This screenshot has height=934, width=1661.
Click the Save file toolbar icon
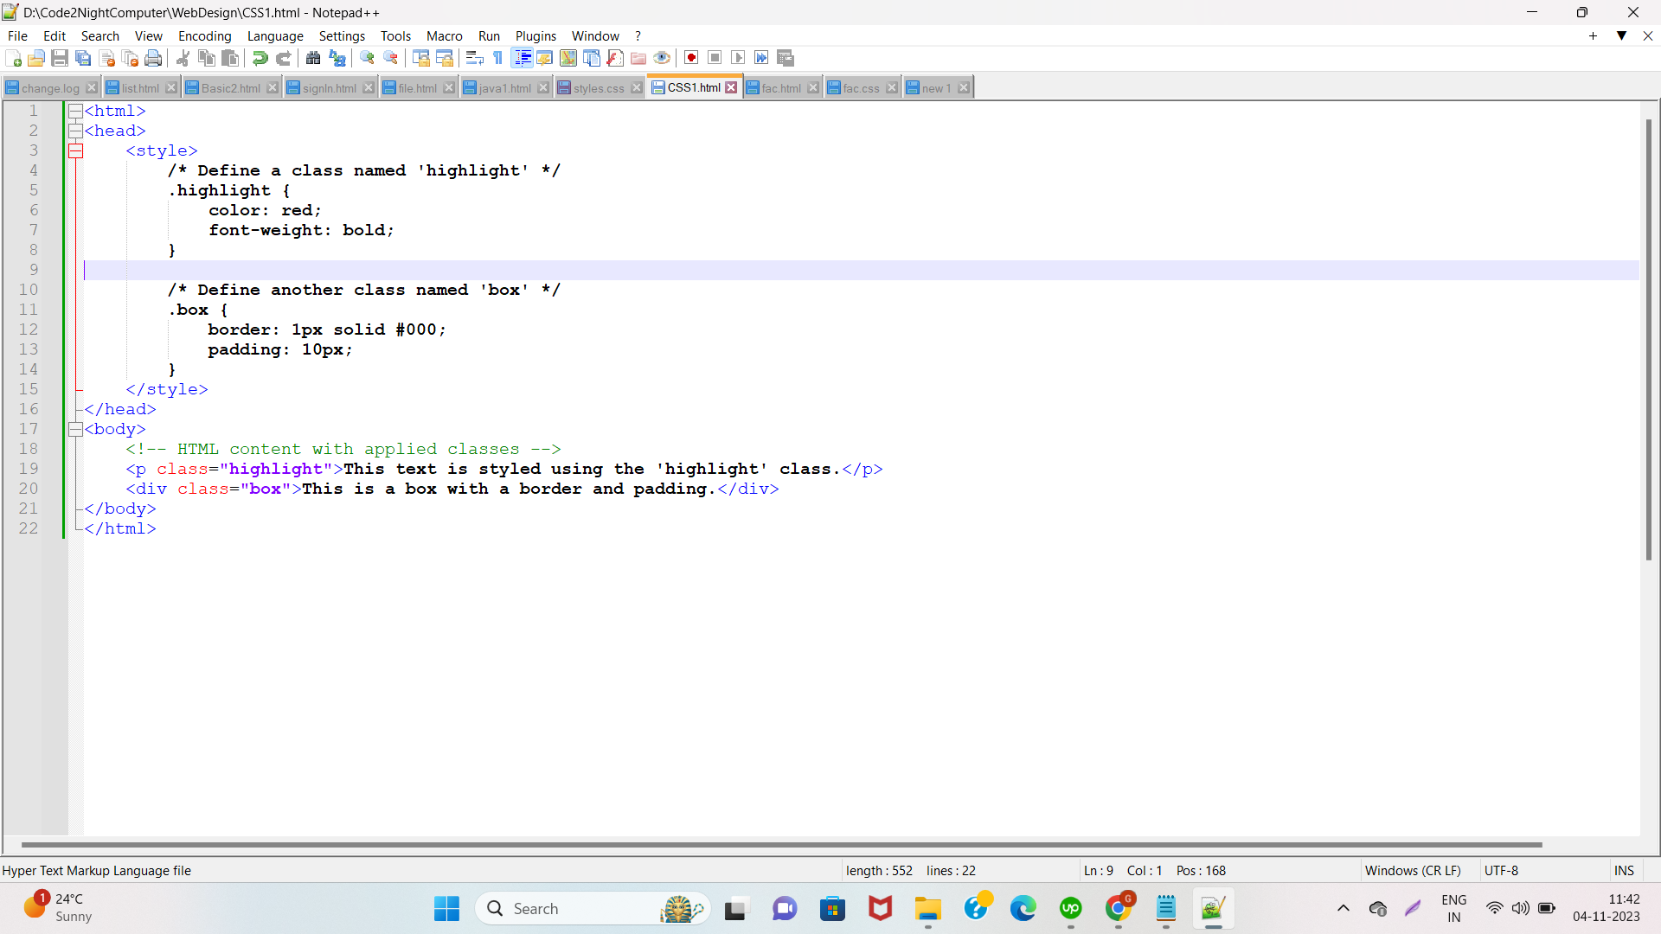(60, 58)
